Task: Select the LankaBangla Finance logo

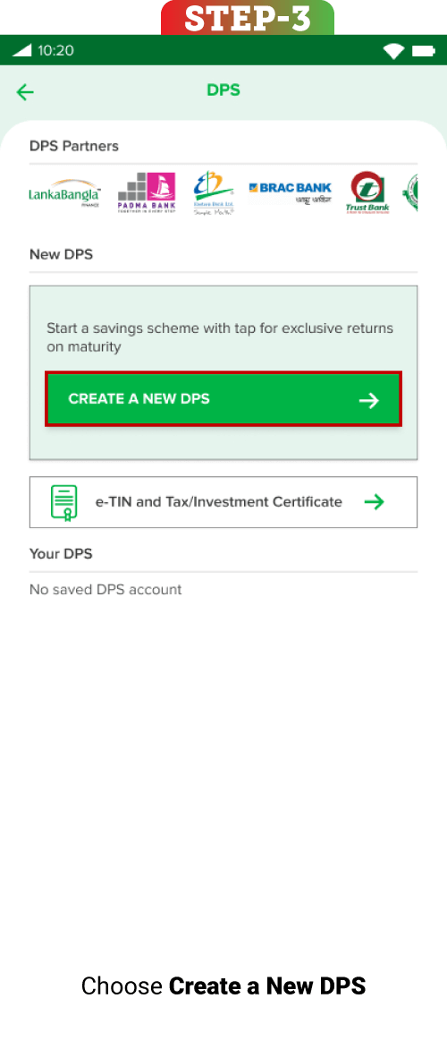Action: click(x=65, y=193)
